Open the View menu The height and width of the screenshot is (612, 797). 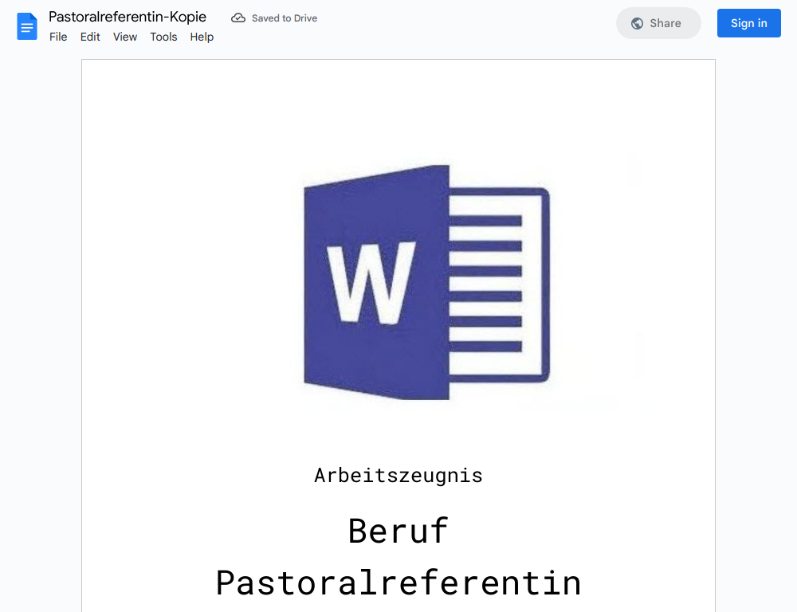coord(125,37)
